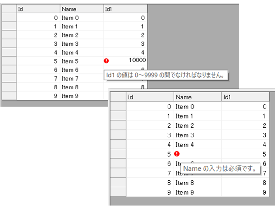Click the row header of Item 2 in the lower grid
Image resolution: width=275 pixels, height=206 pixels.
(119, 125)
